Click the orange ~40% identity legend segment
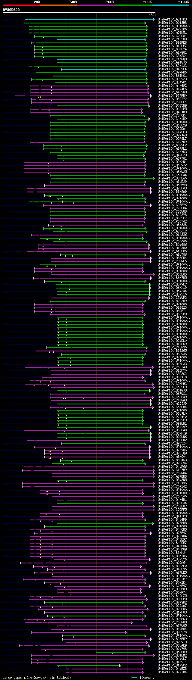The height and width of the screenshot is (680, 192). point(59,5)
